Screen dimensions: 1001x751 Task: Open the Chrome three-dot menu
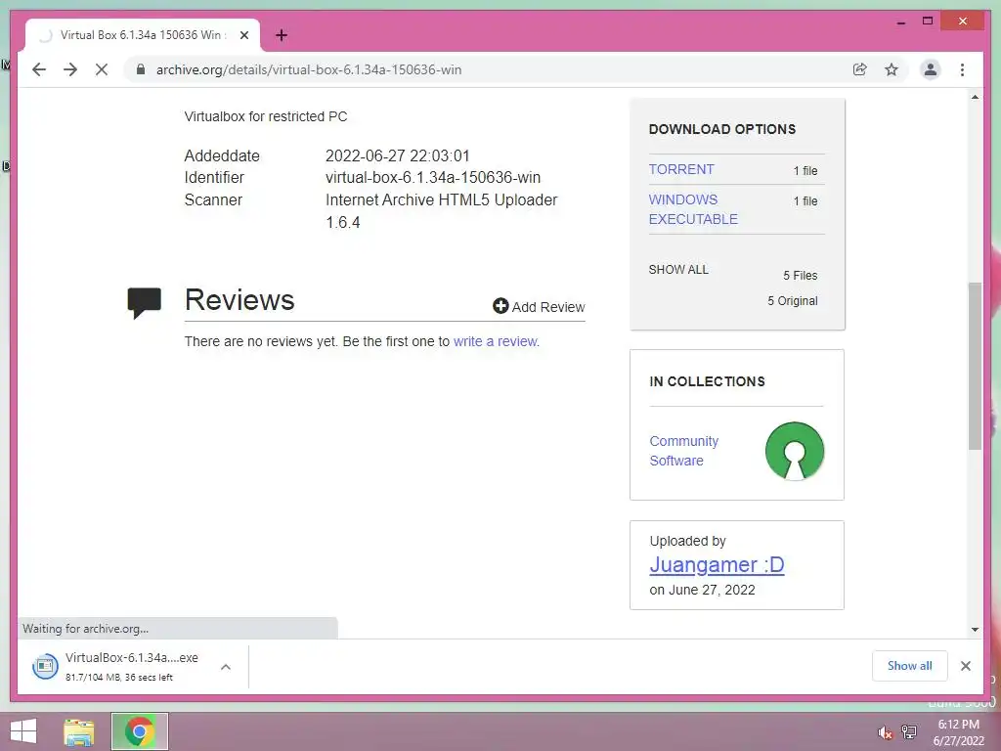(x=962, y=69)
